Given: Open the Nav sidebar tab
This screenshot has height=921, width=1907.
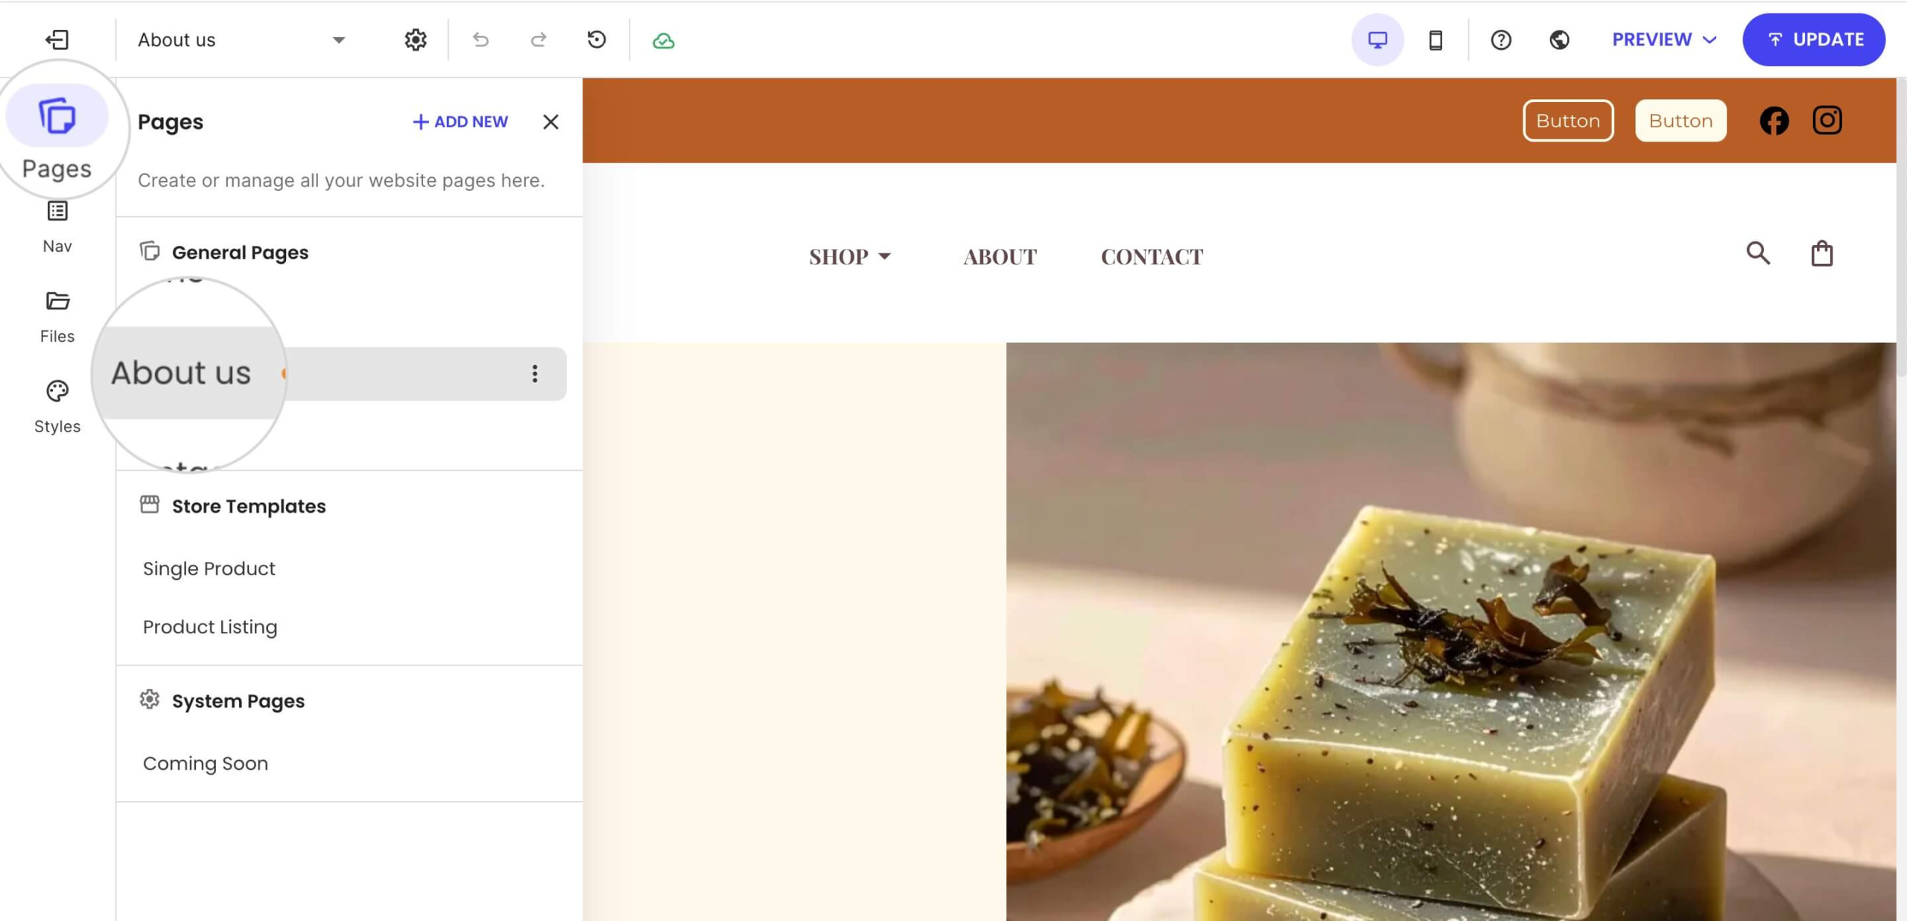Looking at the screenshot, I should pyautogui.click(x=57, y=227).
